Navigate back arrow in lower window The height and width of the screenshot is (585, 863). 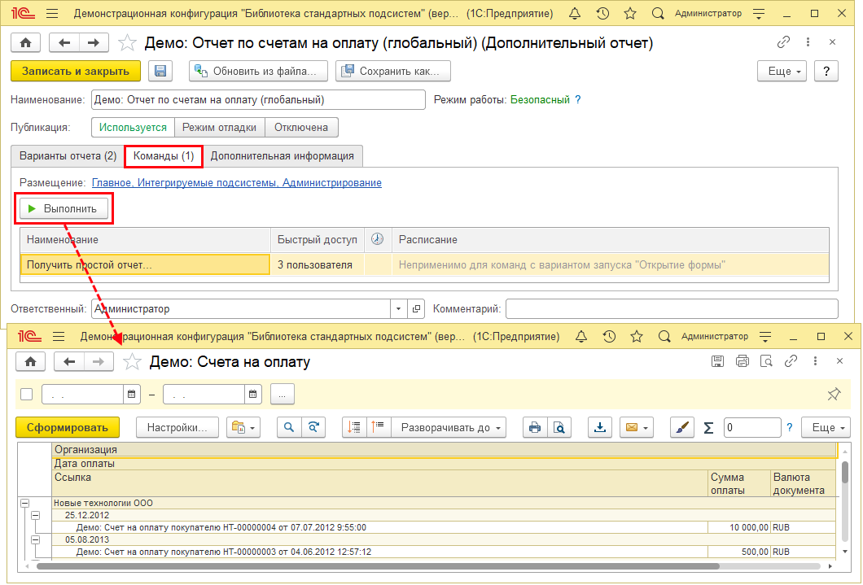pyautogui.click(x=69, y=361)
